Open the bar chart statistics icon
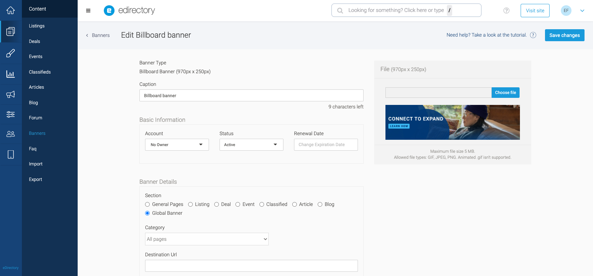 click(x=11, y=74)
